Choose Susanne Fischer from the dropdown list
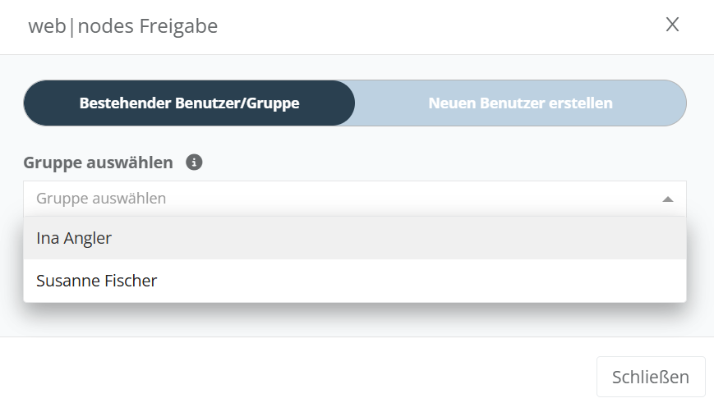 click(x=97, y=281)
